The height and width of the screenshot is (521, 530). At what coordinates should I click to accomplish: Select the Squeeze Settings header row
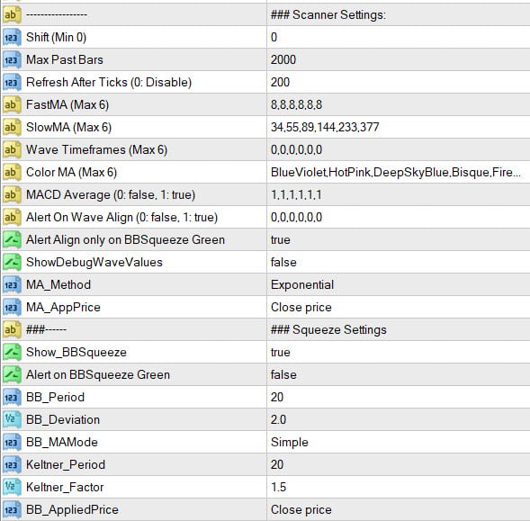[x=265, y=329]
